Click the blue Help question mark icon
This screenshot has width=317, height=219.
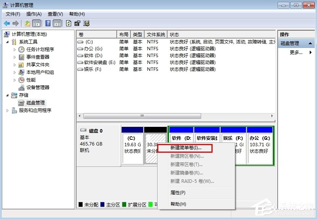(48, 23)
